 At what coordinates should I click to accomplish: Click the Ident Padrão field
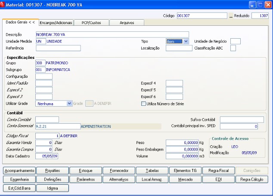[43, 83]
